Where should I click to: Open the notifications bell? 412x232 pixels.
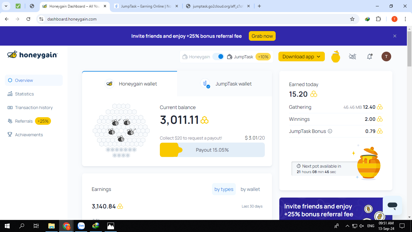click(369, 56)
